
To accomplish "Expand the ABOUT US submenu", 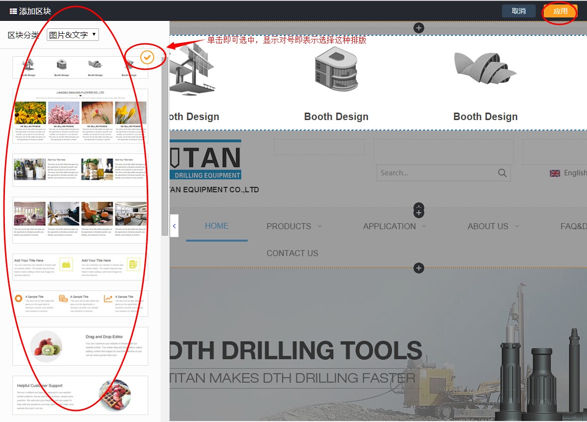I will pyautogui.click(x=517, y=226).
